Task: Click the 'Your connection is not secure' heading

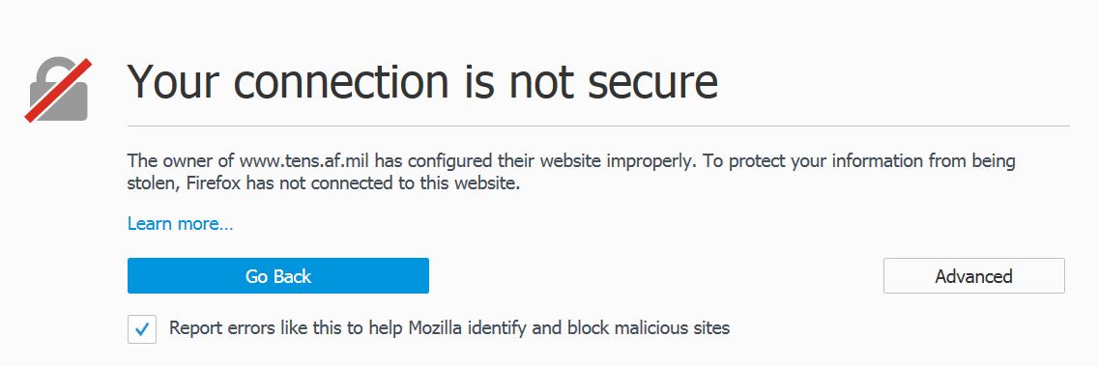Action: click(x=423, y=80)
